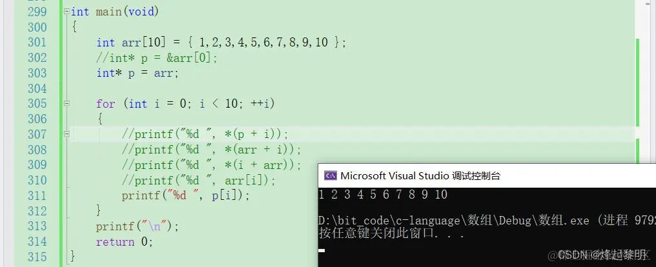Click the comment with '*(arr + i)'
The width and height of the screenshot is (656, 267).
point(212,149)
